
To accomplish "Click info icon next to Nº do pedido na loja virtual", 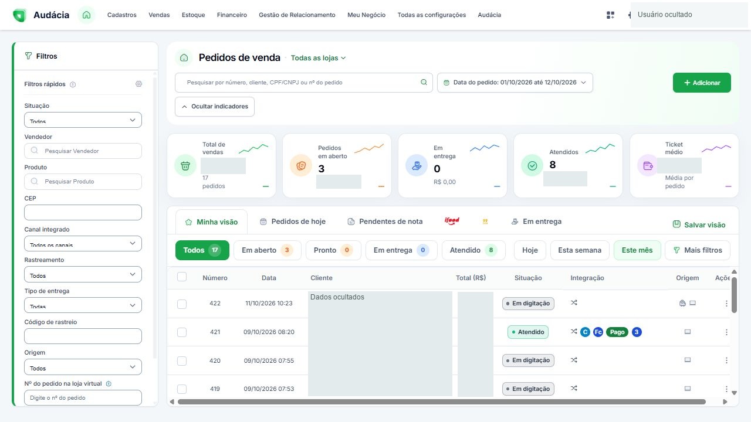I will (x=109, y=384).
